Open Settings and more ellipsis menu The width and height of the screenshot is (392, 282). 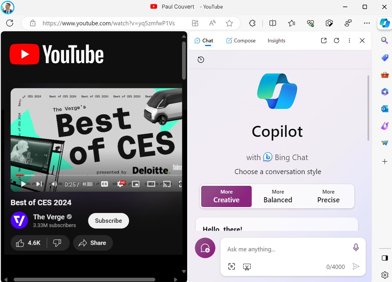(x=367, y=23)
